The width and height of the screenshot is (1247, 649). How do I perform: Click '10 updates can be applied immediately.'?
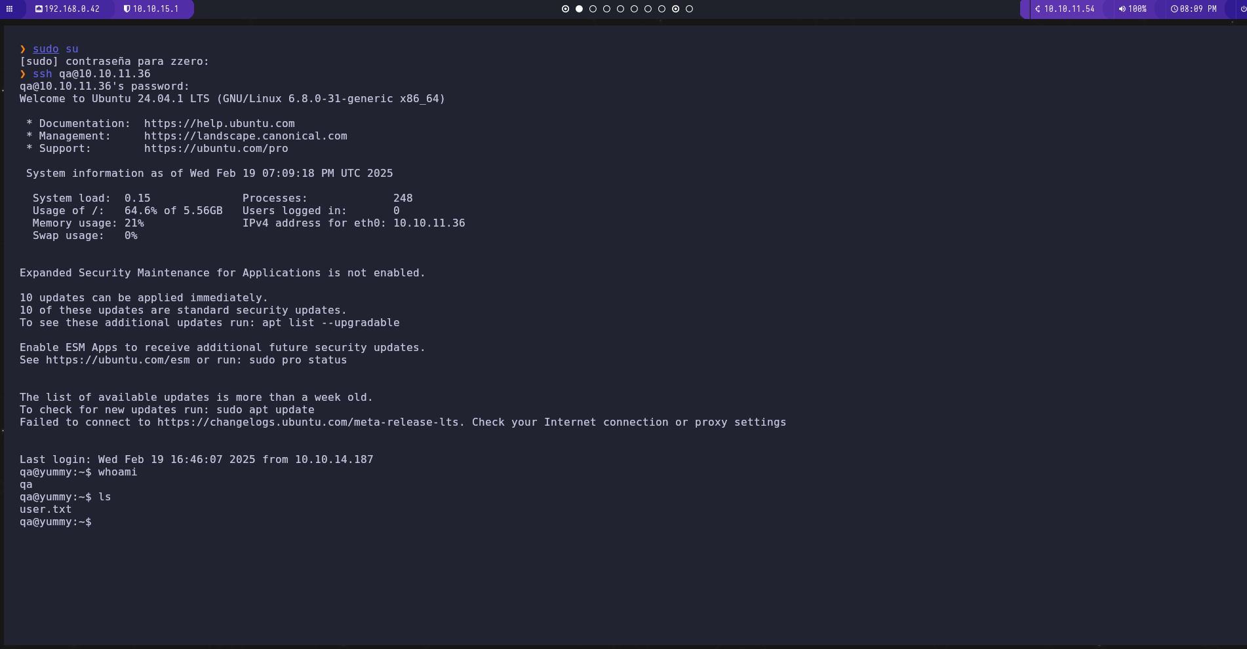coord(144,298)
